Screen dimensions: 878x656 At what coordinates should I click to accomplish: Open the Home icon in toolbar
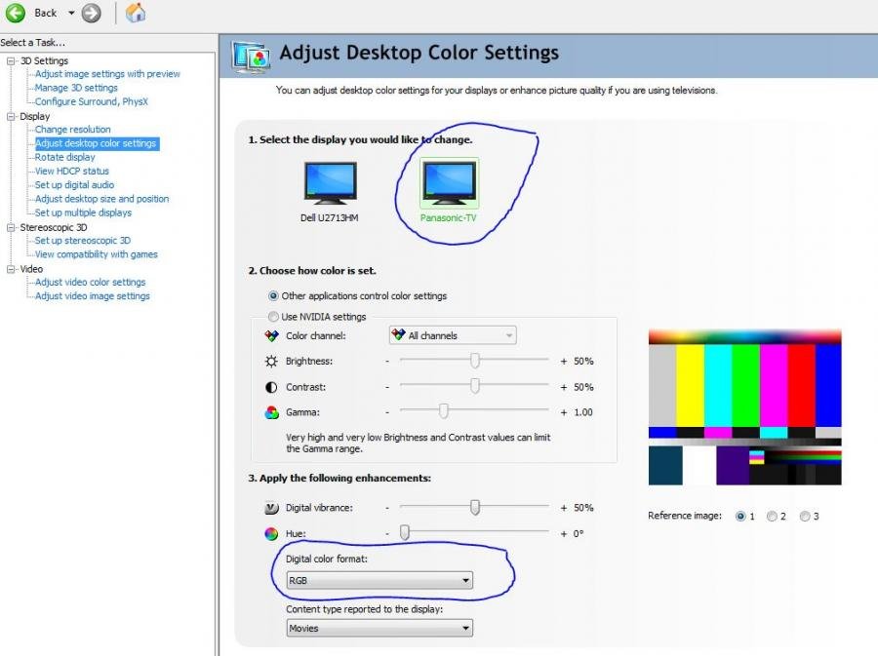[136, 13]
